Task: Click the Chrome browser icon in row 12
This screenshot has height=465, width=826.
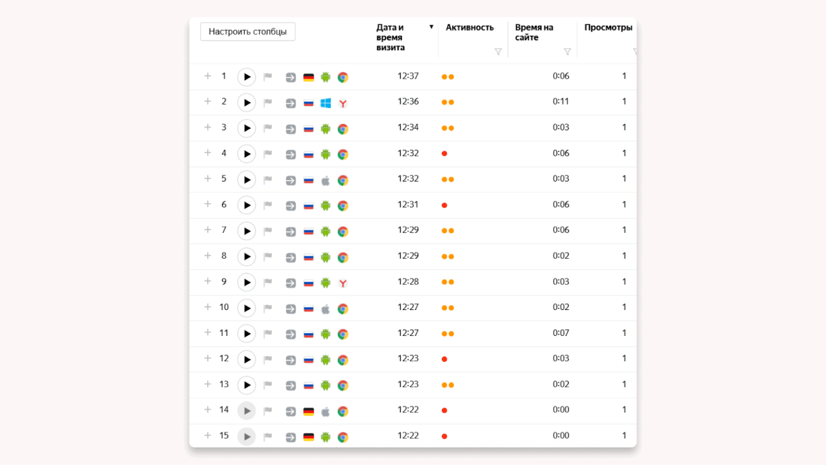Action: (343, 360)
